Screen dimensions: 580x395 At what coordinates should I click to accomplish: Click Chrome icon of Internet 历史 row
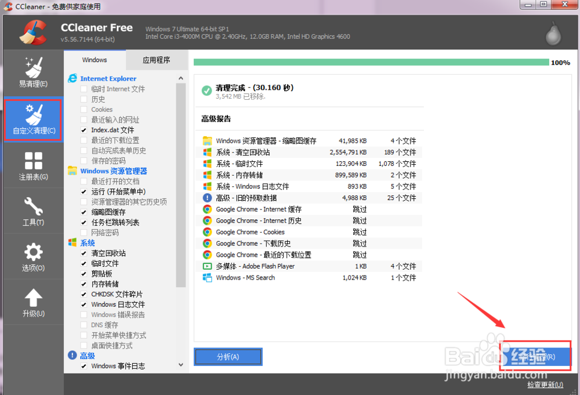(207, 221)
